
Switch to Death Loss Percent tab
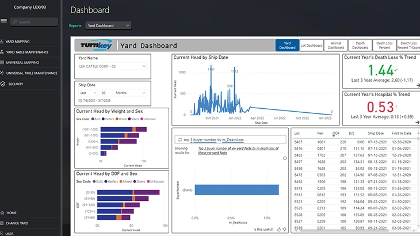[x=384, y=45]
